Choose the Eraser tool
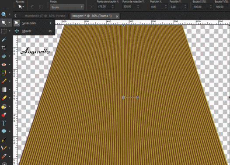 click(x=4, y=98)
